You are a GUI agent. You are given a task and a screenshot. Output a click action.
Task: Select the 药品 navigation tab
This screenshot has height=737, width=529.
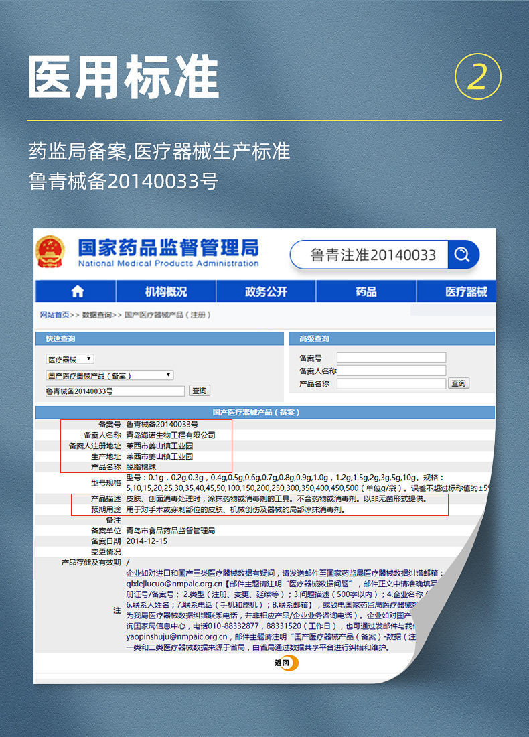tap(366, 291)
